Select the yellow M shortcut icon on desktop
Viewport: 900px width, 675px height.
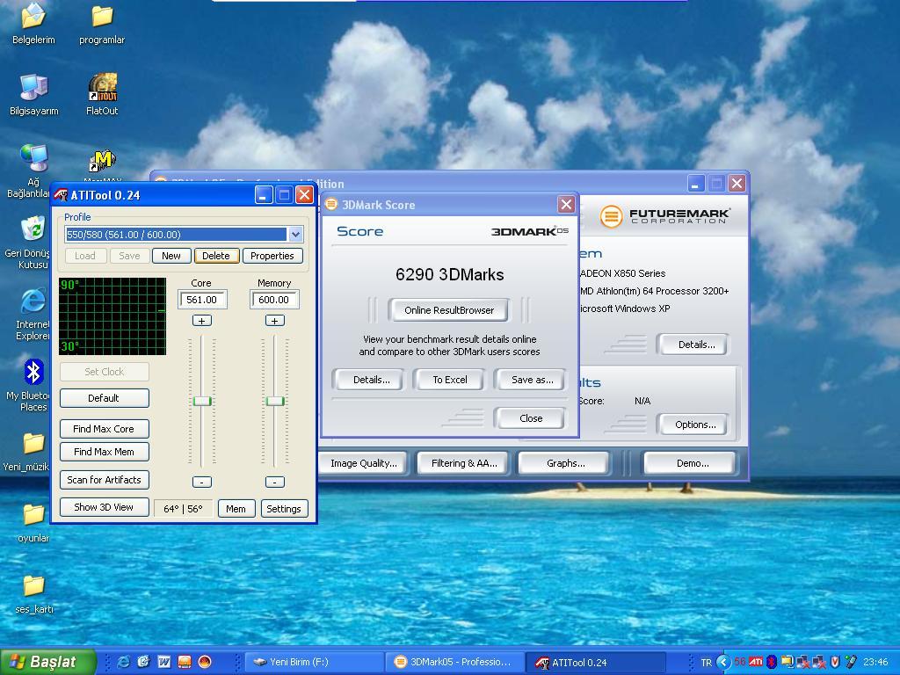[x=102, y=161]
